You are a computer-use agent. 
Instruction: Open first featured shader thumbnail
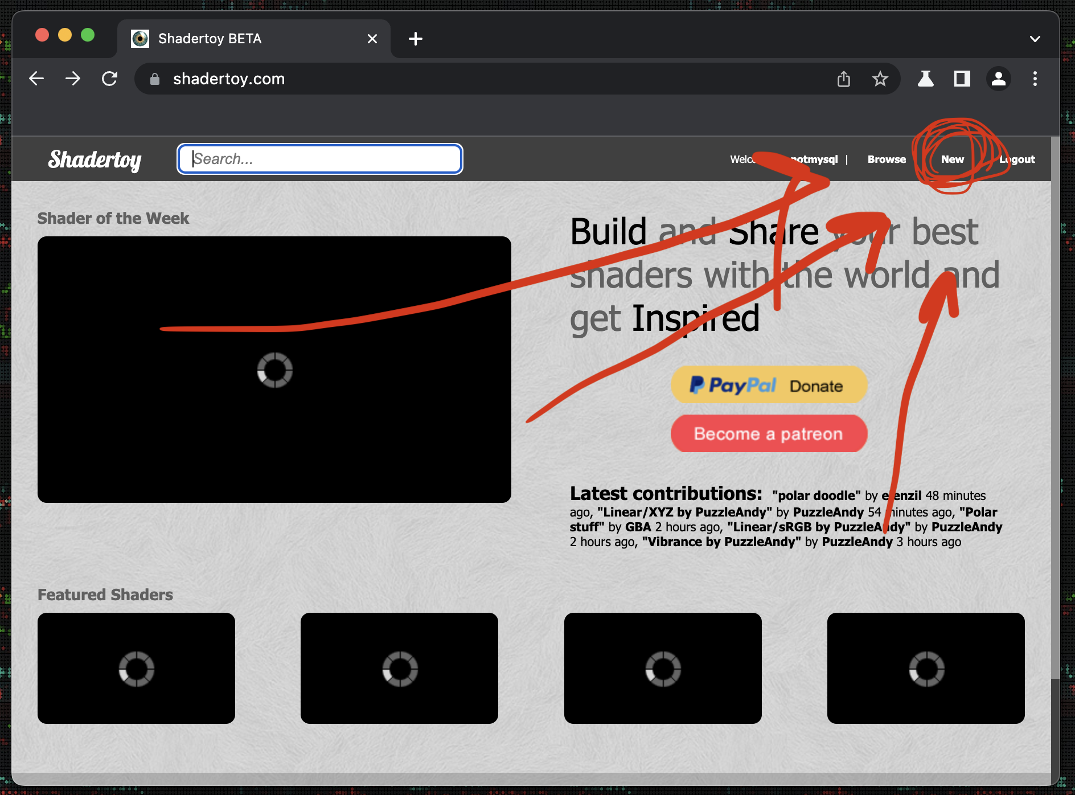point(136,668)
